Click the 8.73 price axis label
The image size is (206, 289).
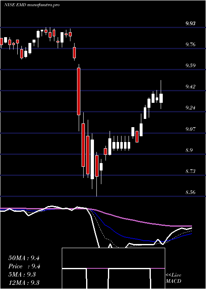pyautogui.click(x=190, y=171)
